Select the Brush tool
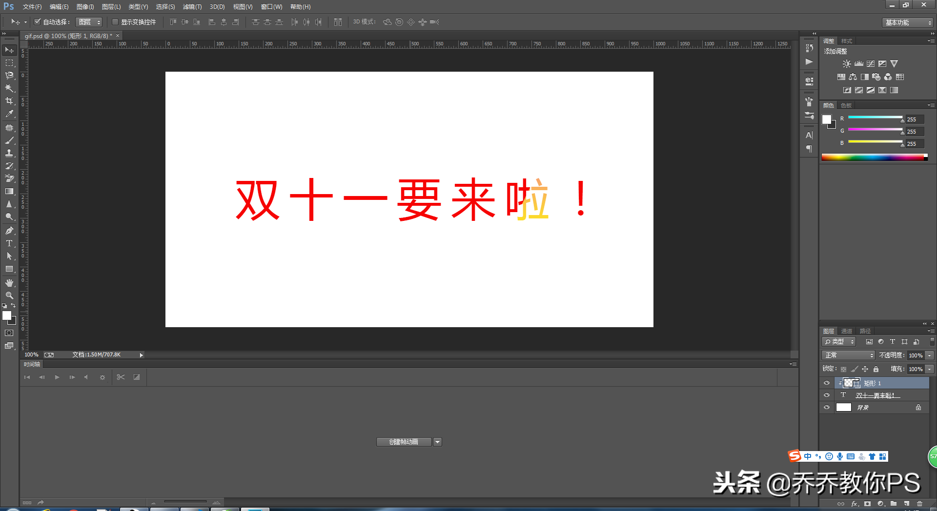937x511 pixels. click(9, 140)
